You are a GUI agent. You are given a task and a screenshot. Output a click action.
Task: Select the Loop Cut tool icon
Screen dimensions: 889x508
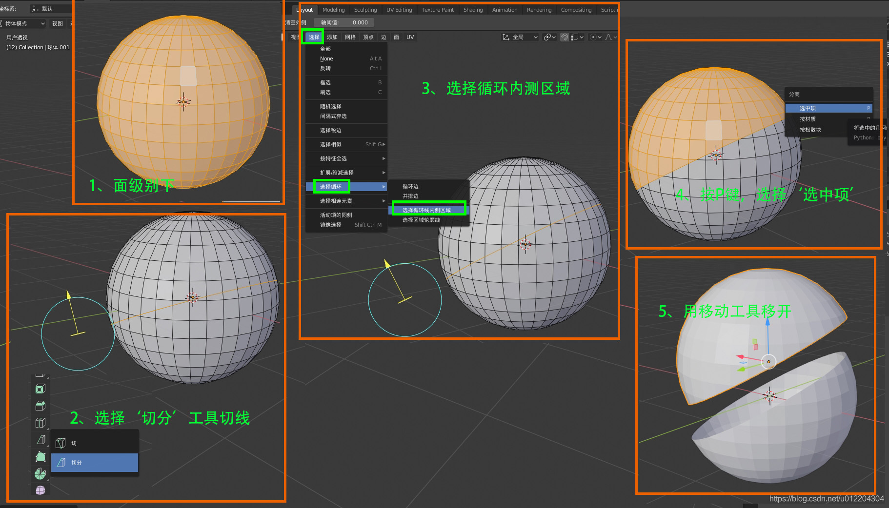(x=40, y=423)
